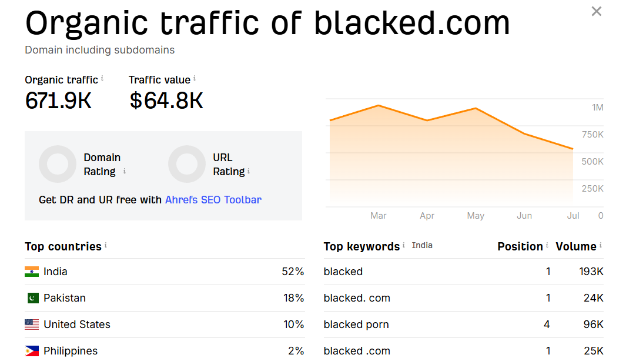Click the Domain Rating circle gauge

[58, 164]
